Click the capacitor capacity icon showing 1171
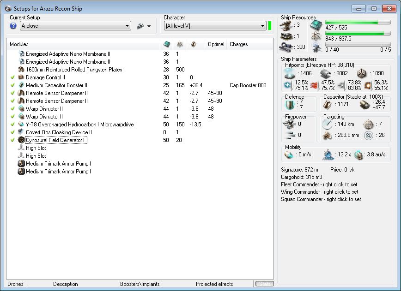This screenshot has width=401, height=291. coord(327,104)
